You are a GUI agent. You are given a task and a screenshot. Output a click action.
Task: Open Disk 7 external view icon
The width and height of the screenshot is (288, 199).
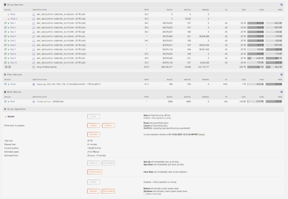click(x=5, y=49)
